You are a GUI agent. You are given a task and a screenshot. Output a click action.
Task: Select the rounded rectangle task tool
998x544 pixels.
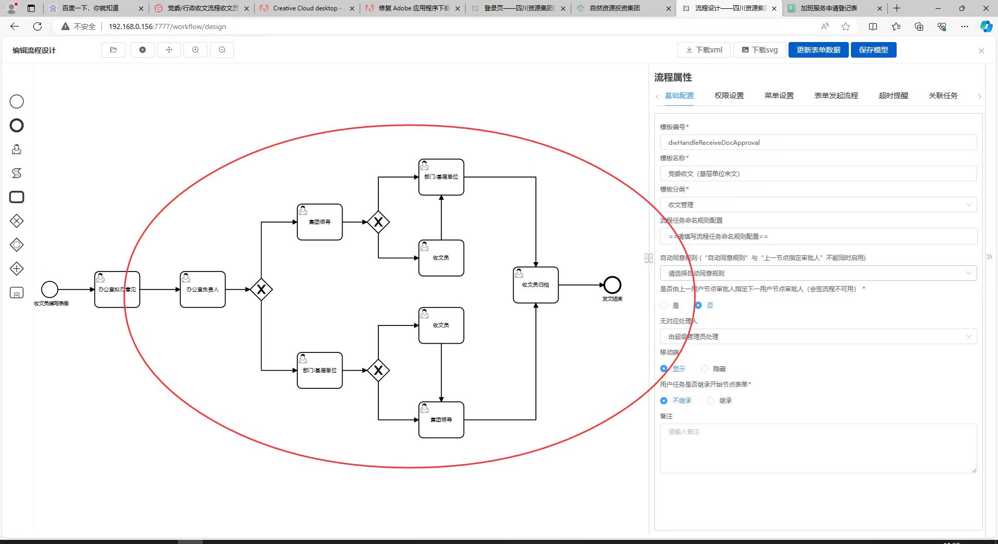click(x=17, y=197)
